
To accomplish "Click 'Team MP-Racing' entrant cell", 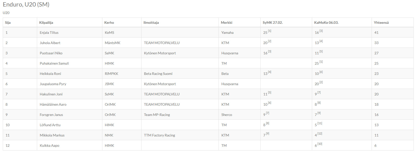I will coord(157,115).
